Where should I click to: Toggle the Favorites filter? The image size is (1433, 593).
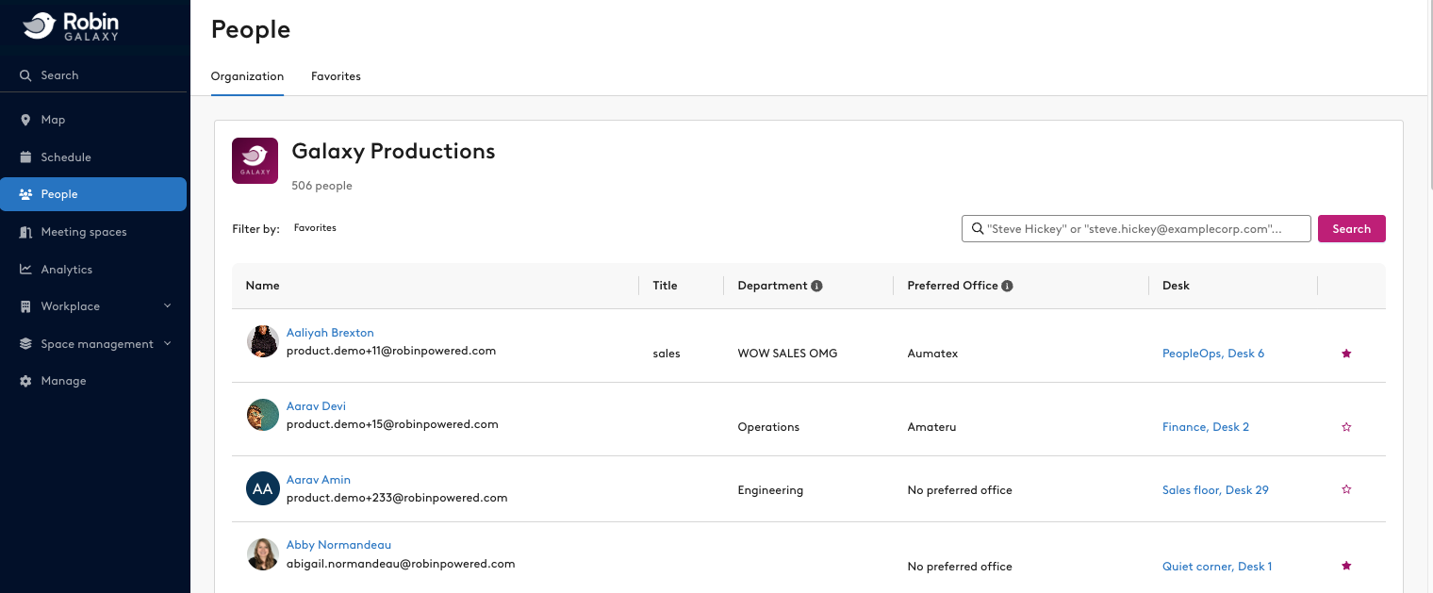point(315,228)
